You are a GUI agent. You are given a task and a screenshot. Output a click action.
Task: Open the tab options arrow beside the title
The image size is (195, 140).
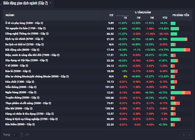tap(50, 3)
